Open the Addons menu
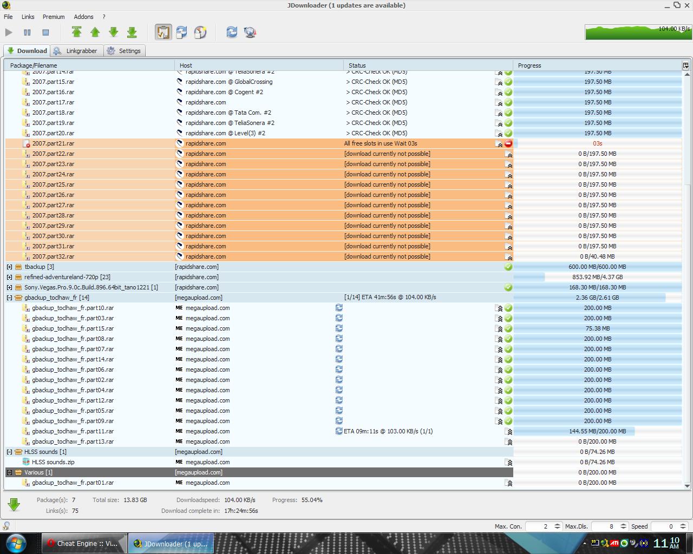The width and height of the screenshot is (693, 554). click(83, 17)
